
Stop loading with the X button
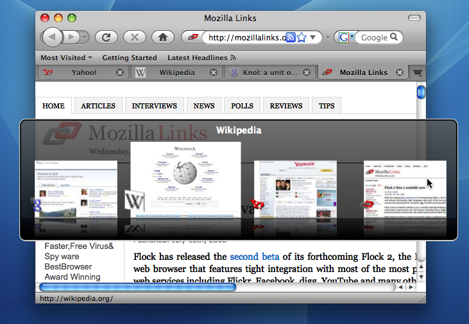[135, 37]
